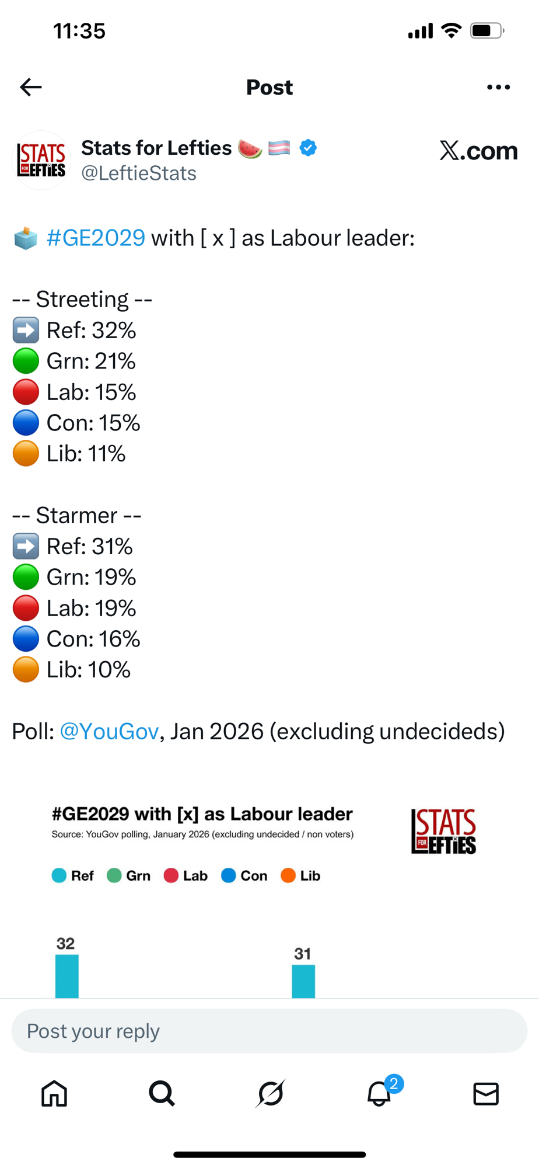Image resolution: width=539 pixels, height=1168 pixels.
Task: Click the Con legend color swatch
Action: 229,876
